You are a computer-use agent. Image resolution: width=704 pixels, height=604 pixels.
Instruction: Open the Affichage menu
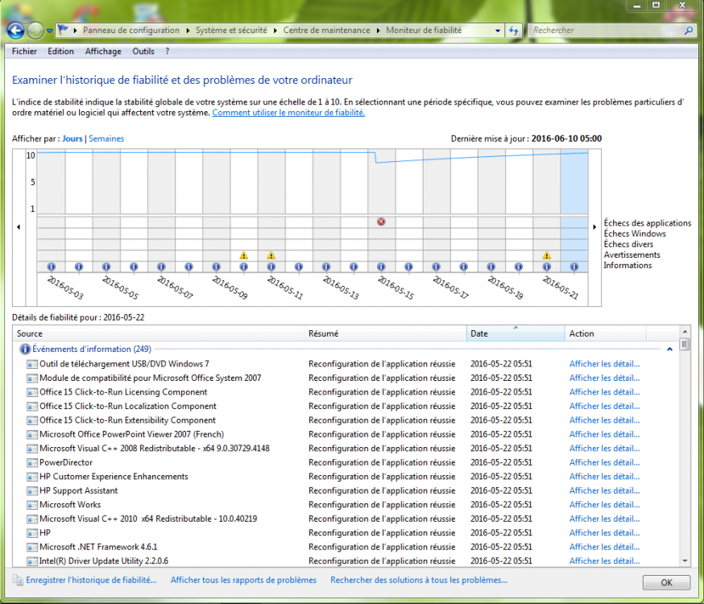pos(103,52)
